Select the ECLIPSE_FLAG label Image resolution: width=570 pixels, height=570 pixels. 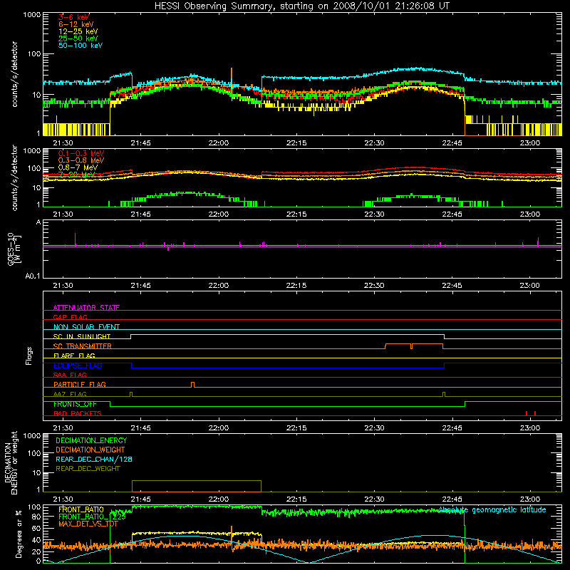click(78, 366)
